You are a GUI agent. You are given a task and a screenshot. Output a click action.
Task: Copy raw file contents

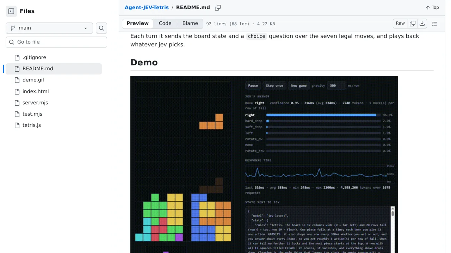(413, 24)
